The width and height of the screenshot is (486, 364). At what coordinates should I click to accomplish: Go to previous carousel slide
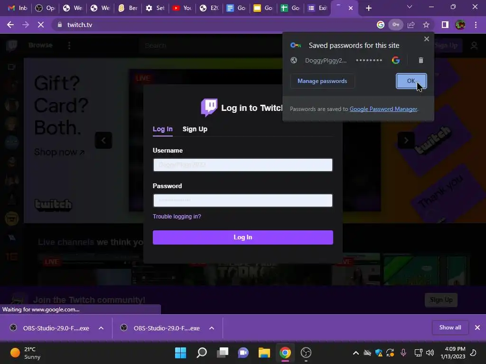tap(103, 140)
